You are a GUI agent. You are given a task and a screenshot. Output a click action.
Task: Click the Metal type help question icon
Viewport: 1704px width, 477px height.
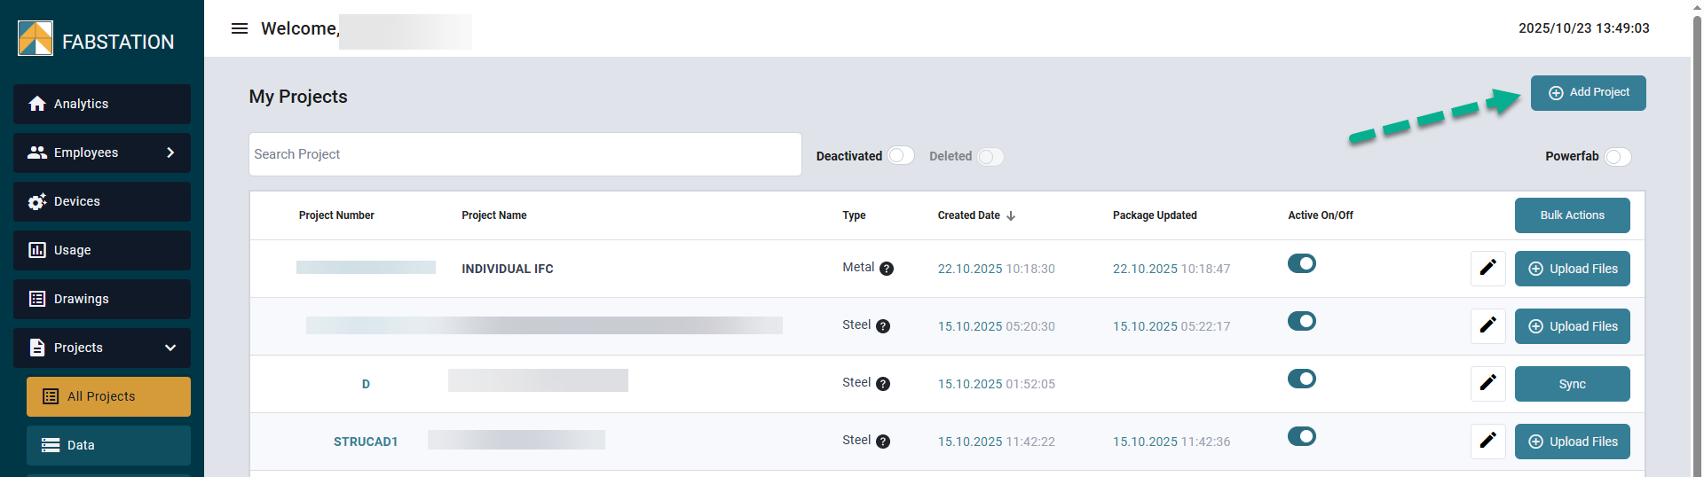click(x=886, y=269)
